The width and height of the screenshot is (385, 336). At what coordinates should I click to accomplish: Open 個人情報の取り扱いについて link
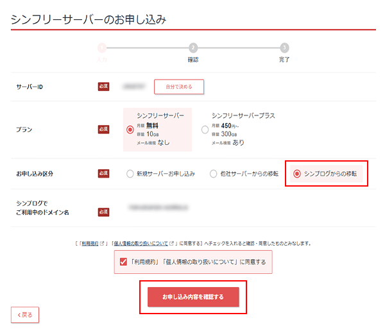(141, 244)
